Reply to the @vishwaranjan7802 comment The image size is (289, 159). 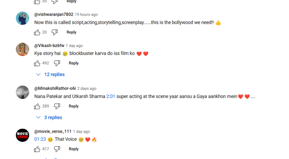71,32
